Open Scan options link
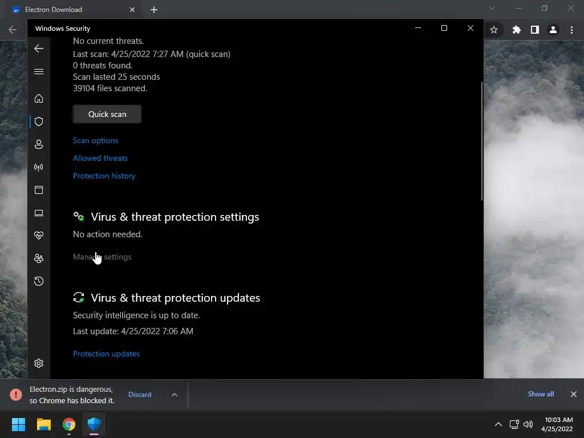Viewport: 584px width, 438px height. (x=95, y=140)
